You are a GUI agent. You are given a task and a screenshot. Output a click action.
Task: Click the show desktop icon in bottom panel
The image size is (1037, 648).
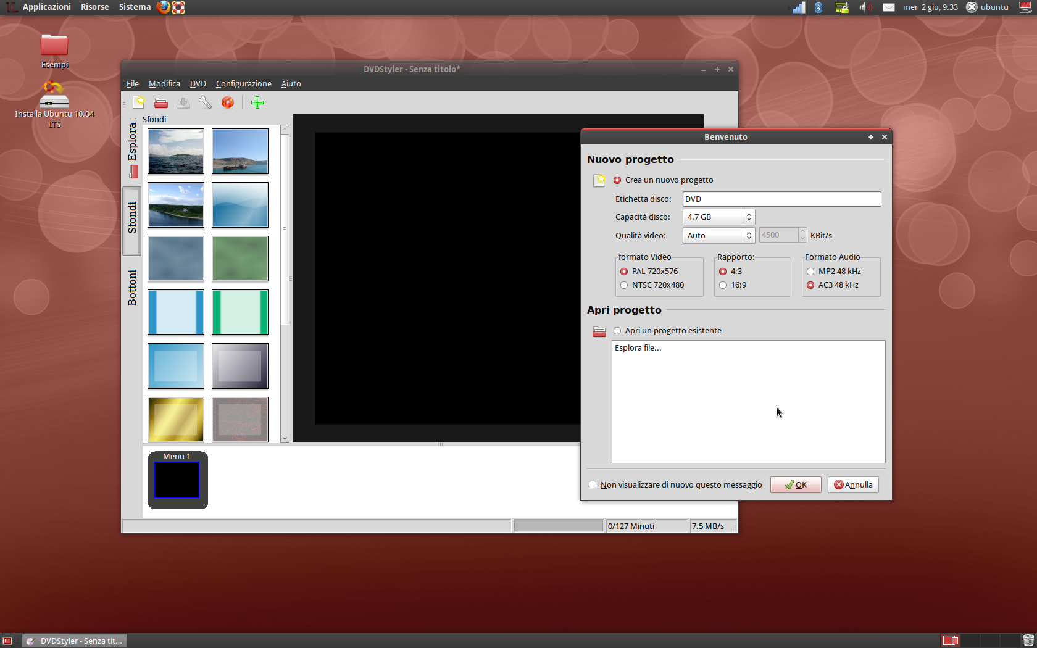coord(7,641)
